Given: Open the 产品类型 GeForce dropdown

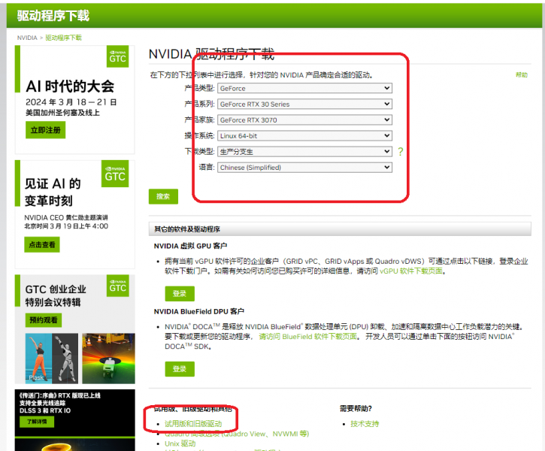Looking at the screenshot, I should (x=305, y=88).
